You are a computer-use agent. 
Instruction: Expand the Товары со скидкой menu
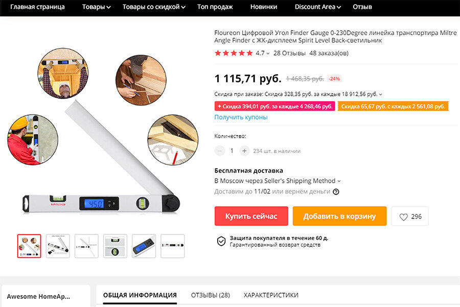pos(154,7)
